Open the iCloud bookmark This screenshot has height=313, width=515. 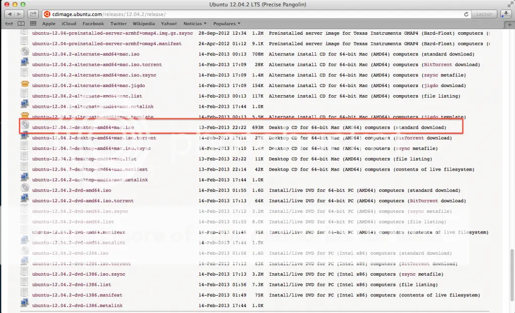tap(69, 24)
